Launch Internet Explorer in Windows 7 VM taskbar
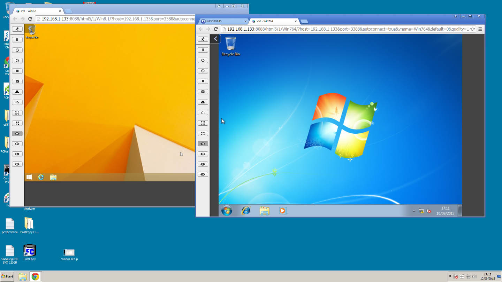 (246, 211)
